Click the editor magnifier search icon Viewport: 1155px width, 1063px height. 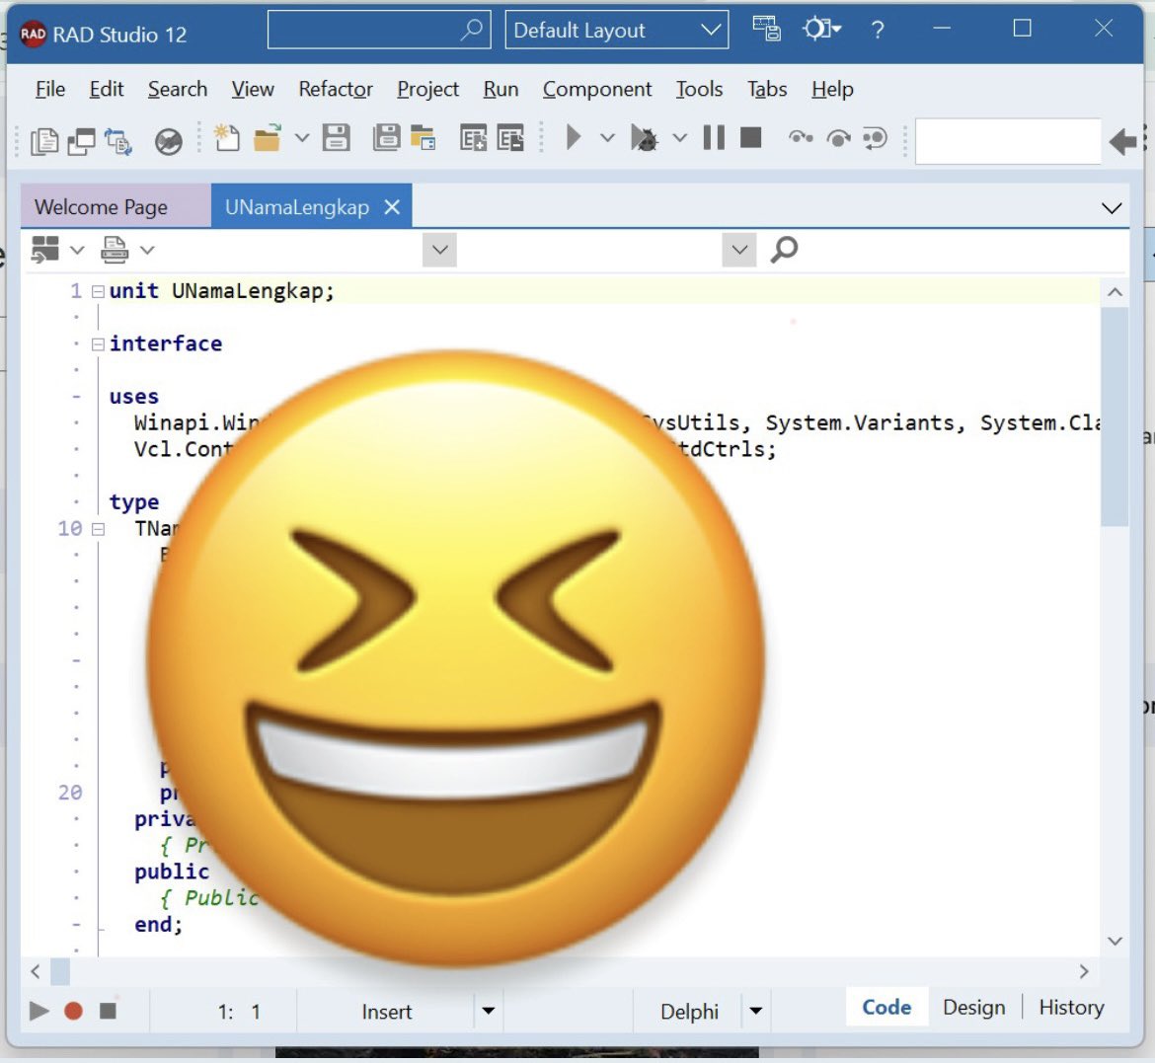784,250
